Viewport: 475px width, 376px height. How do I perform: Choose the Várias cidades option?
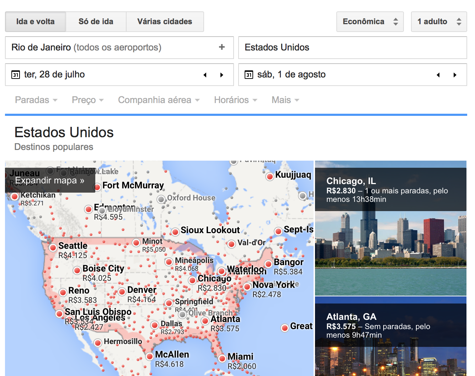(165, 22)
